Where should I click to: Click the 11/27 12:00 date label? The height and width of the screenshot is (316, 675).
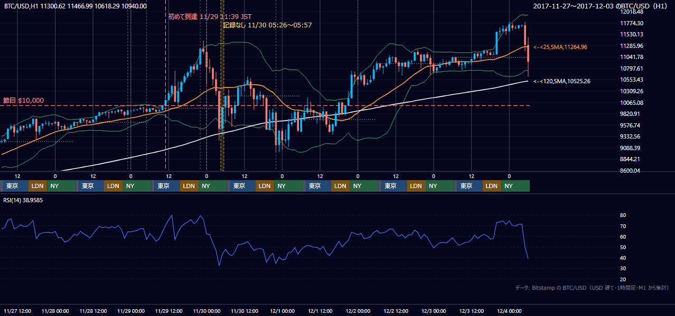click(x=17, y=311)
